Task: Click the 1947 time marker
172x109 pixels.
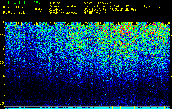Action: coord(117,23)
